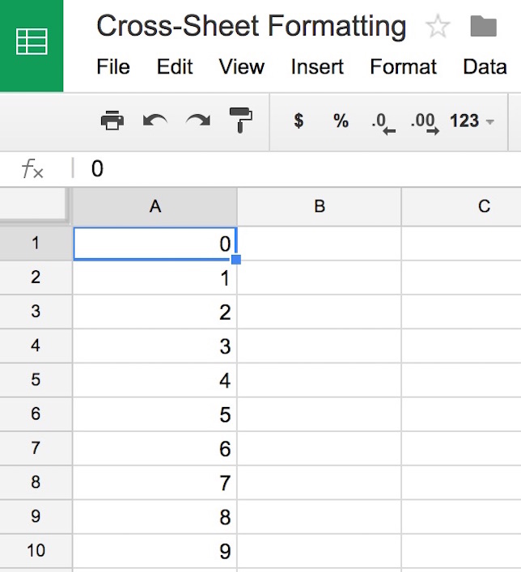521x572 pixels.
Task: Open the 123 more formats dropdown
Action: click(472, 121)
